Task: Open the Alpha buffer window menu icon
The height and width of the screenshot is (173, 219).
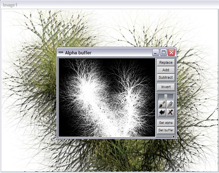Action: coord(61,52)
